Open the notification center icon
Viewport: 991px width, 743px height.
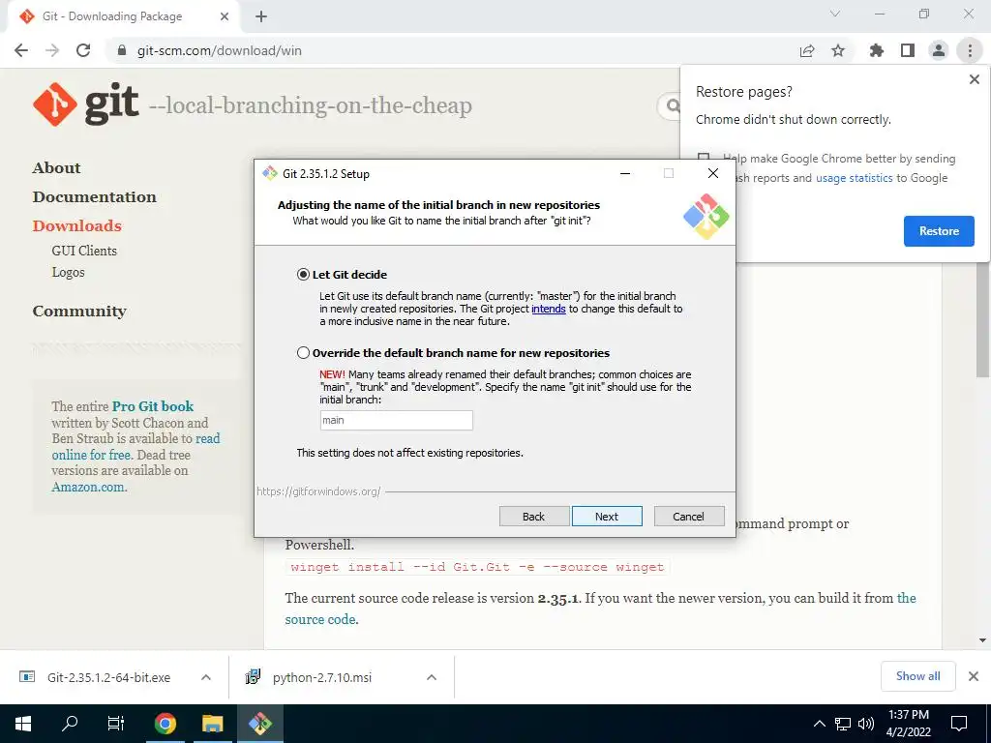coord(959,724)
